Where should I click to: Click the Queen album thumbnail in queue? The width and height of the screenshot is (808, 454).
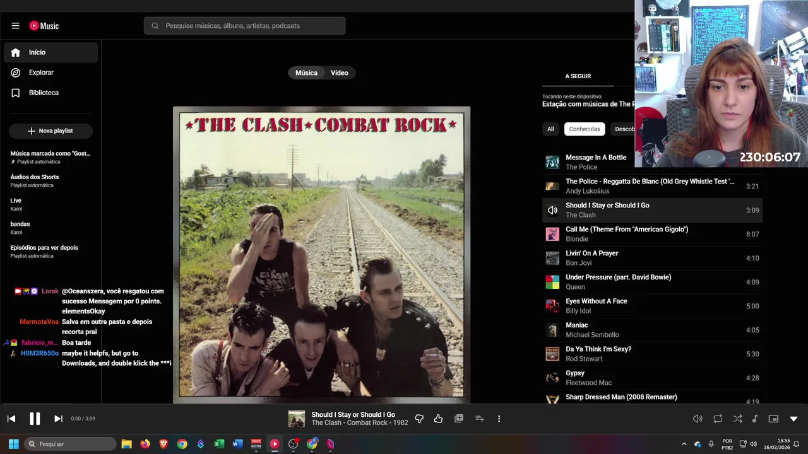(x=552, y=282)
